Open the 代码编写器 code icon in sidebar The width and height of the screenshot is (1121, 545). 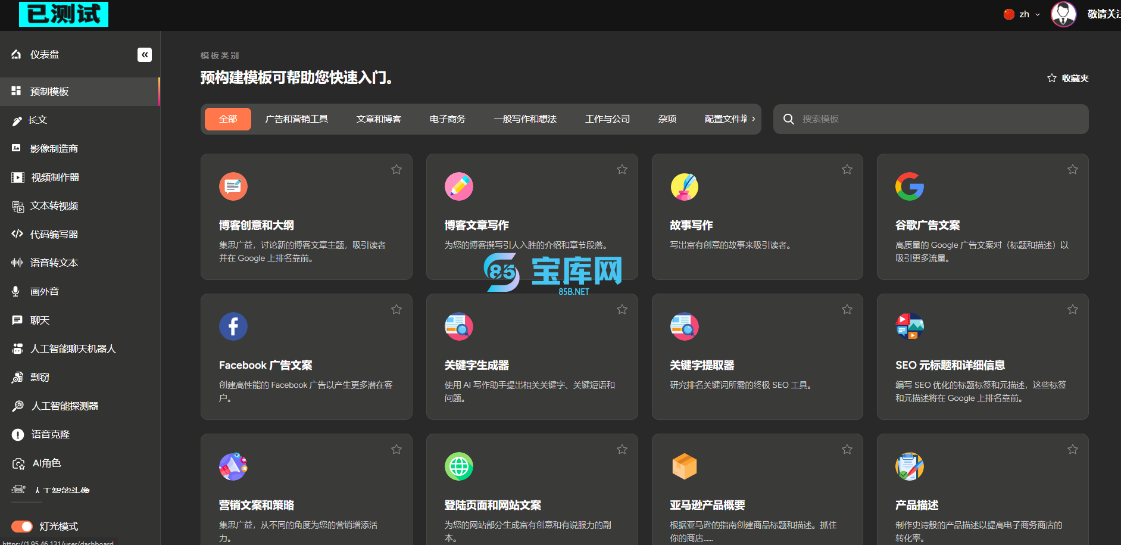point(17,234)
